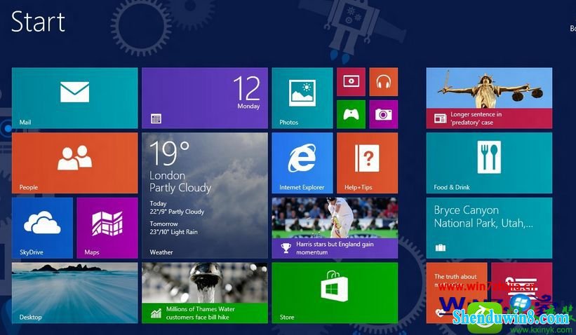
Task: Click the 'Today 22°/9° Partly Cloudy' forecast text
Action: (177, 207)
